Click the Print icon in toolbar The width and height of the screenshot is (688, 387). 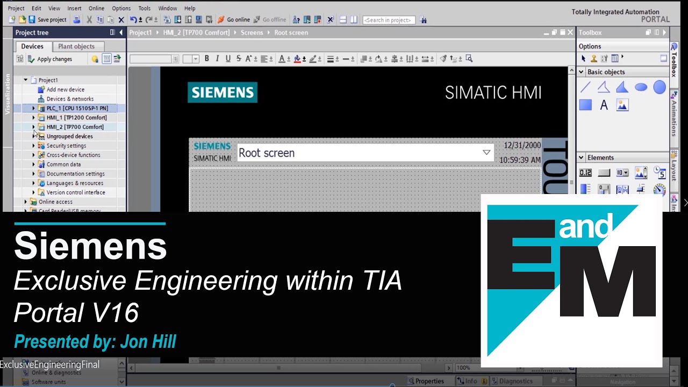(x=76, y=20)
